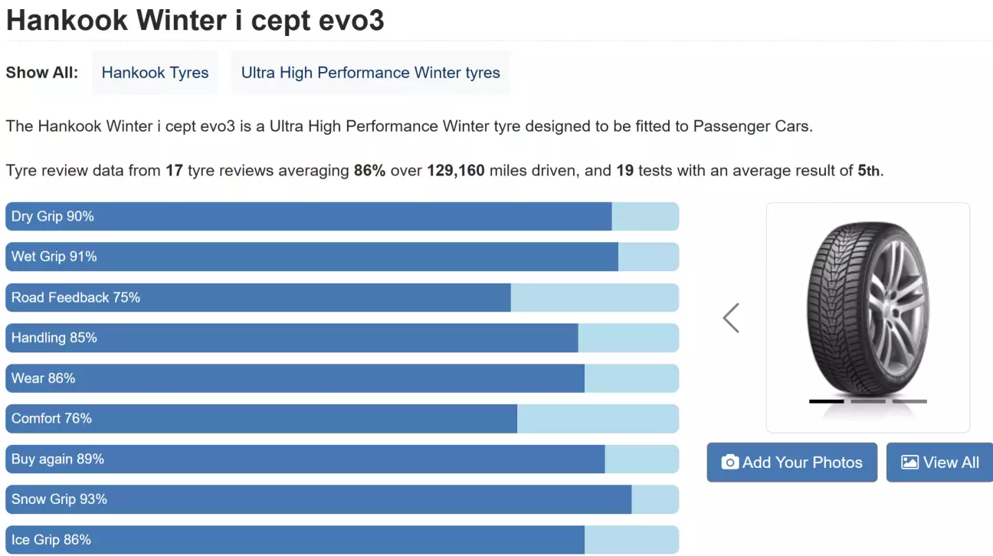Click the picture icon on View All

909,463
